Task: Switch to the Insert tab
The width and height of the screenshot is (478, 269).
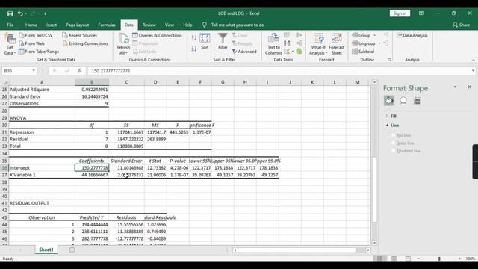Action: (52, 25)
